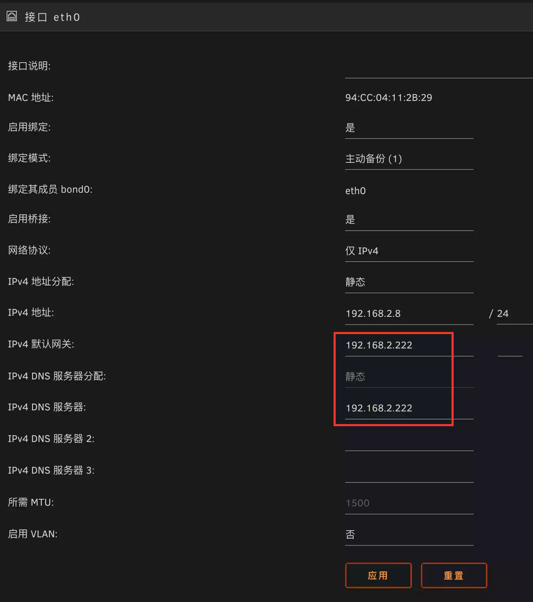Expand the 网络协议 dropdown showing 仅 IPv4
533x602 pixels.
coord(409,251)
